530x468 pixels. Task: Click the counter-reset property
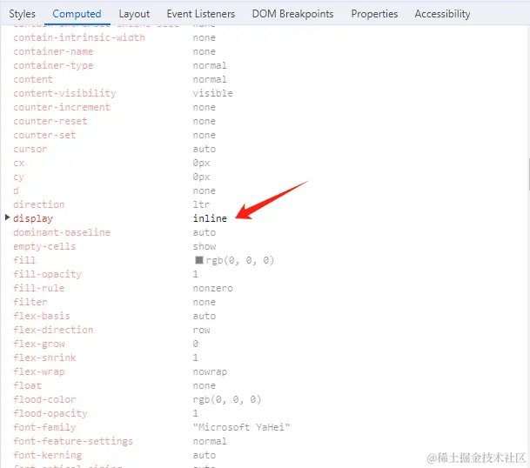pos(50,121)
